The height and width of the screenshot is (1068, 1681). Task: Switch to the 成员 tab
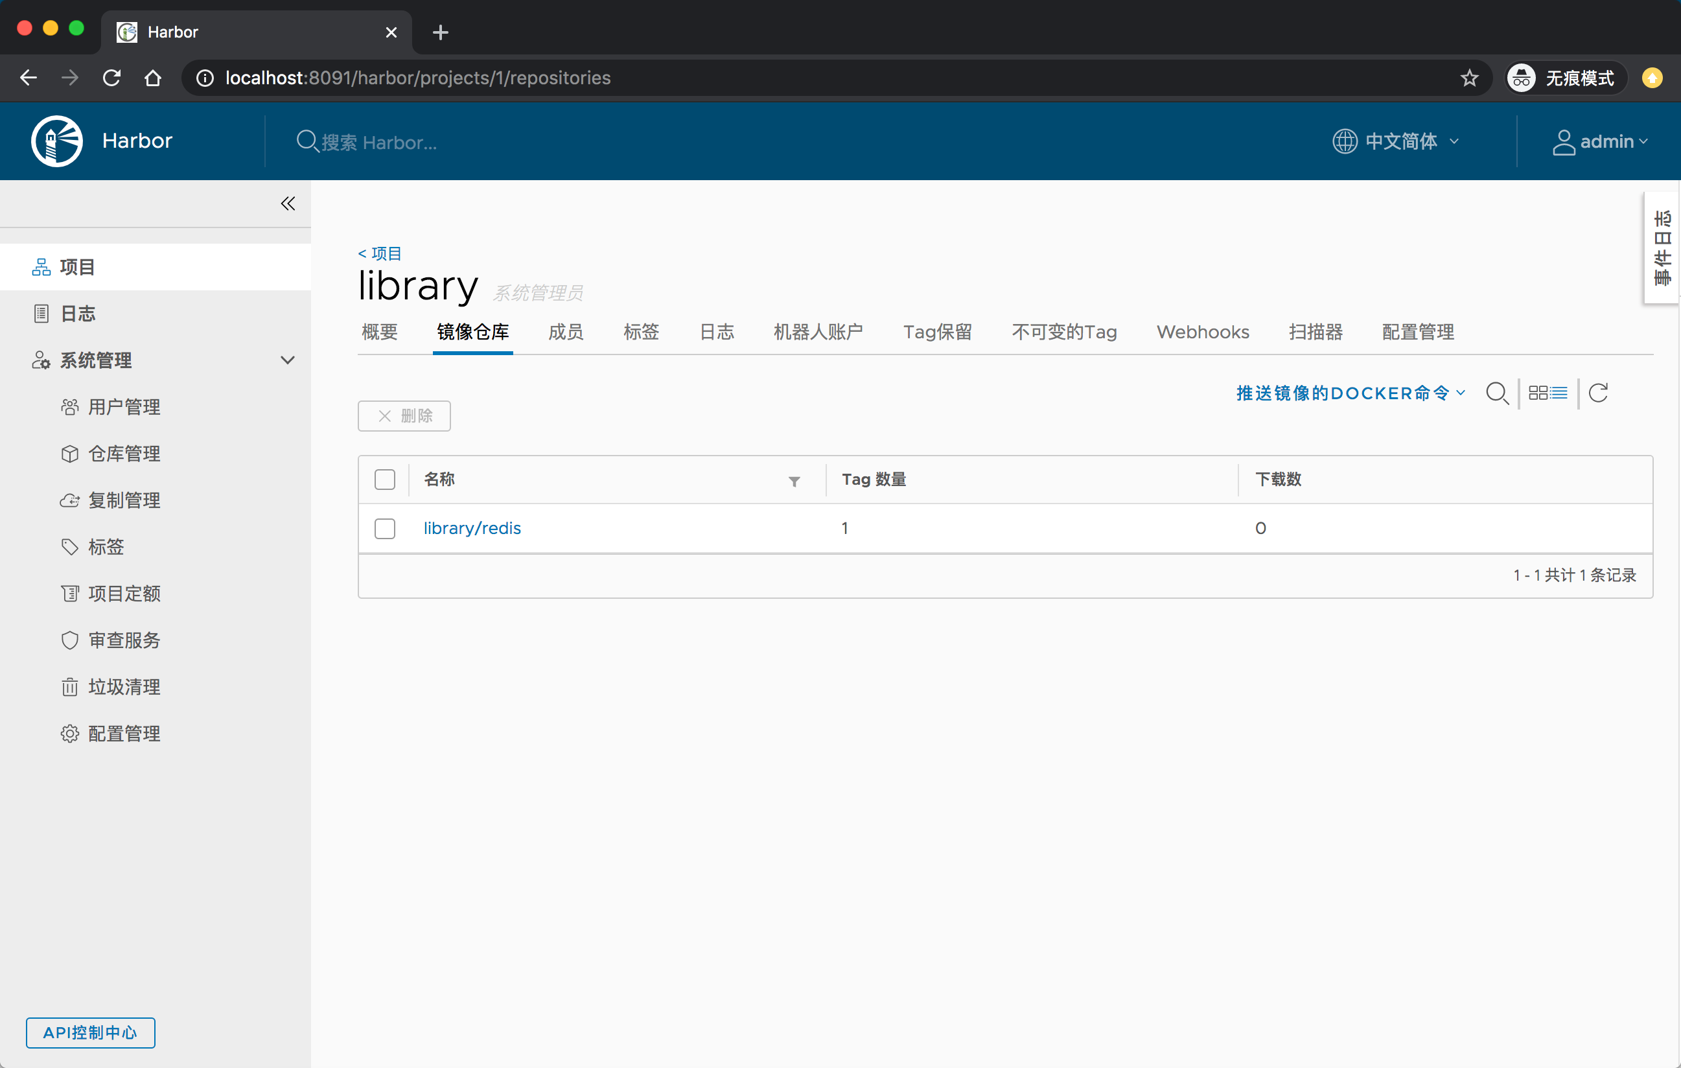pos(566,332)
